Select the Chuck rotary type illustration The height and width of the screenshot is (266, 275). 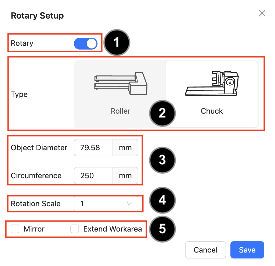point(212,83)
